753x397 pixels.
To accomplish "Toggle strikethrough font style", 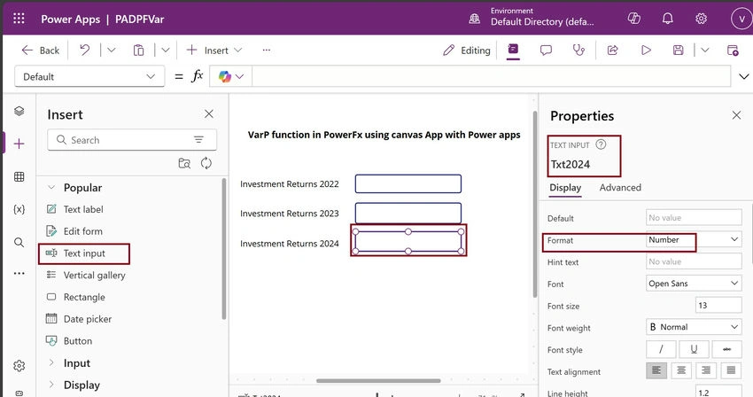I will pos(726,349).
